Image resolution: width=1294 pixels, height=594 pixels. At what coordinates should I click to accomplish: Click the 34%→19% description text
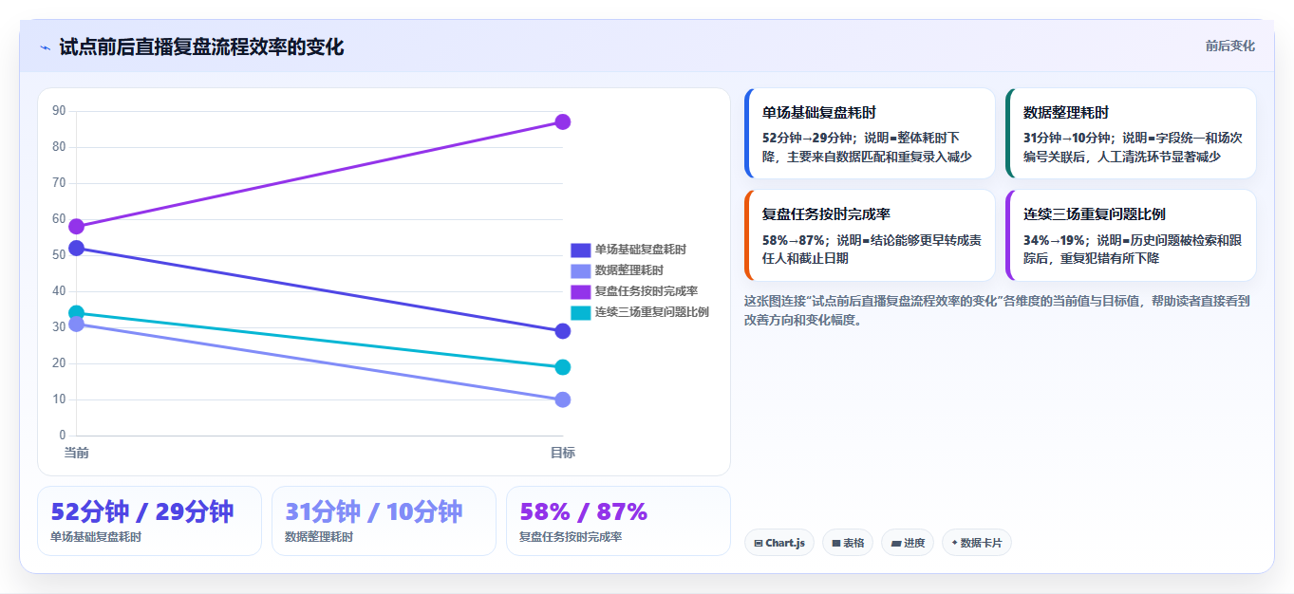1134,249
